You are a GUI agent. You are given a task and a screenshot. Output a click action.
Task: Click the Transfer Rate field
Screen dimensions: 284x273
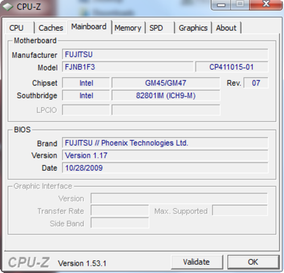pyautogui.click(x=120, y=211)
